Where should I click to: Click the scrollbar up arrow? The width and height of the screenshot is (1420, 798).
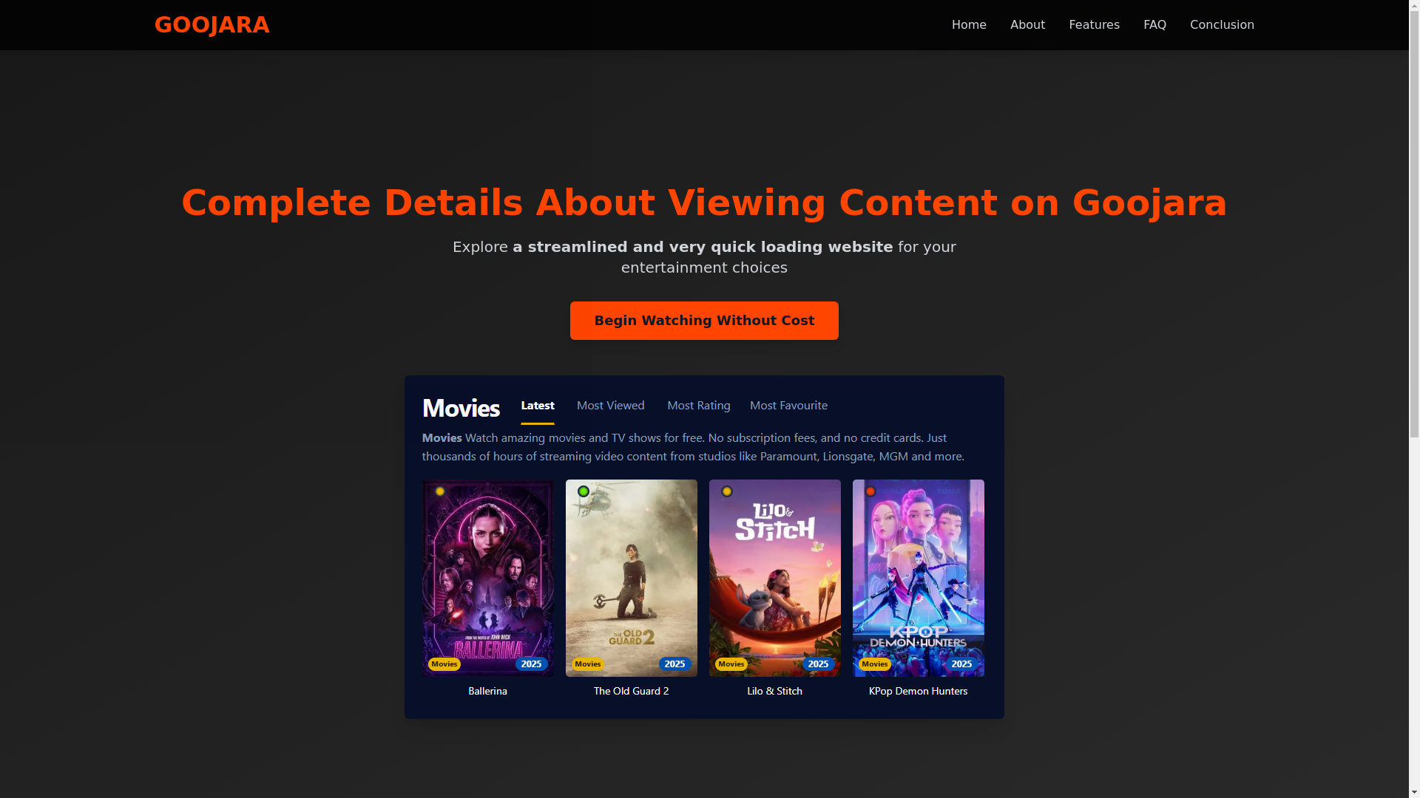coord(1414,6)
